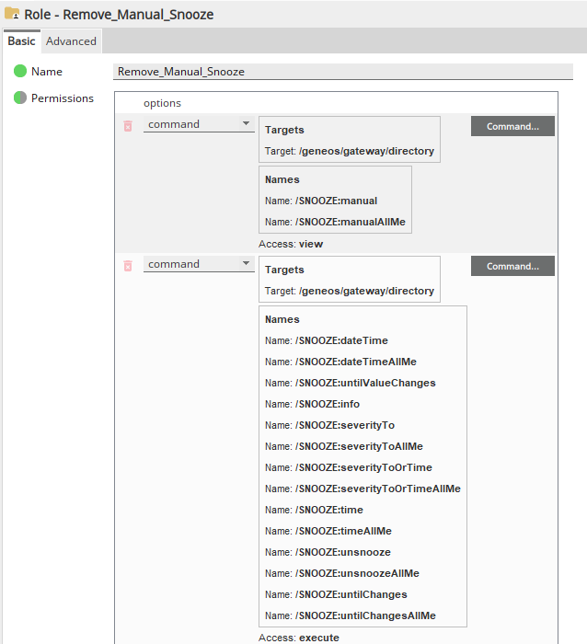Screen dimensions: 587x644
Task: Click the first Command... button
Action: click(512, 126)
